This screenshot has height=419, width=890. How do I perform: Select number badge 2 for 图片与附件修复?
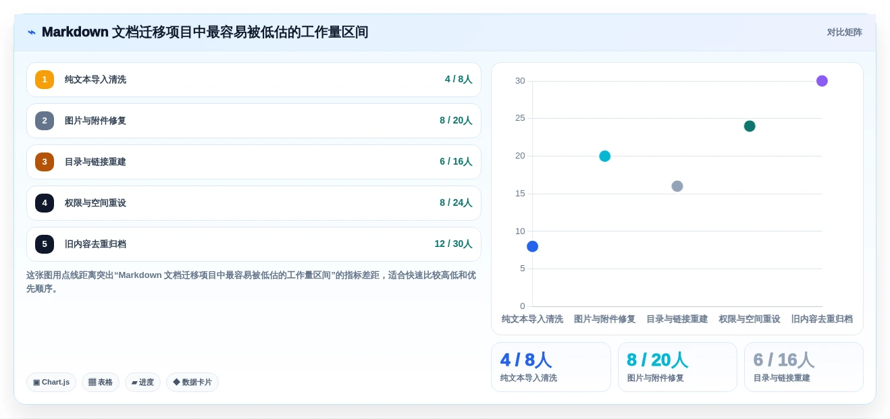tap(45, 121)
